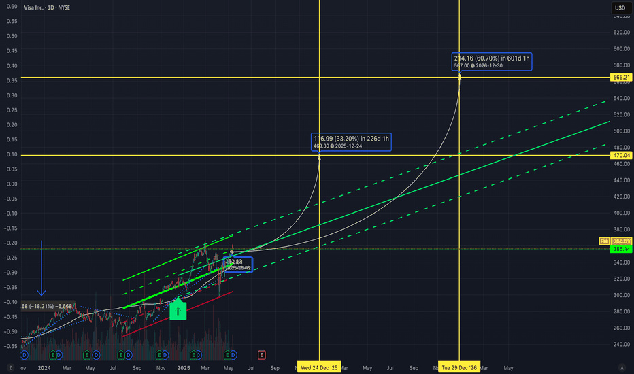634x374 pixels.
Task: Open the earnings E marker from January 2025
Action: click(x=194, y=355)
